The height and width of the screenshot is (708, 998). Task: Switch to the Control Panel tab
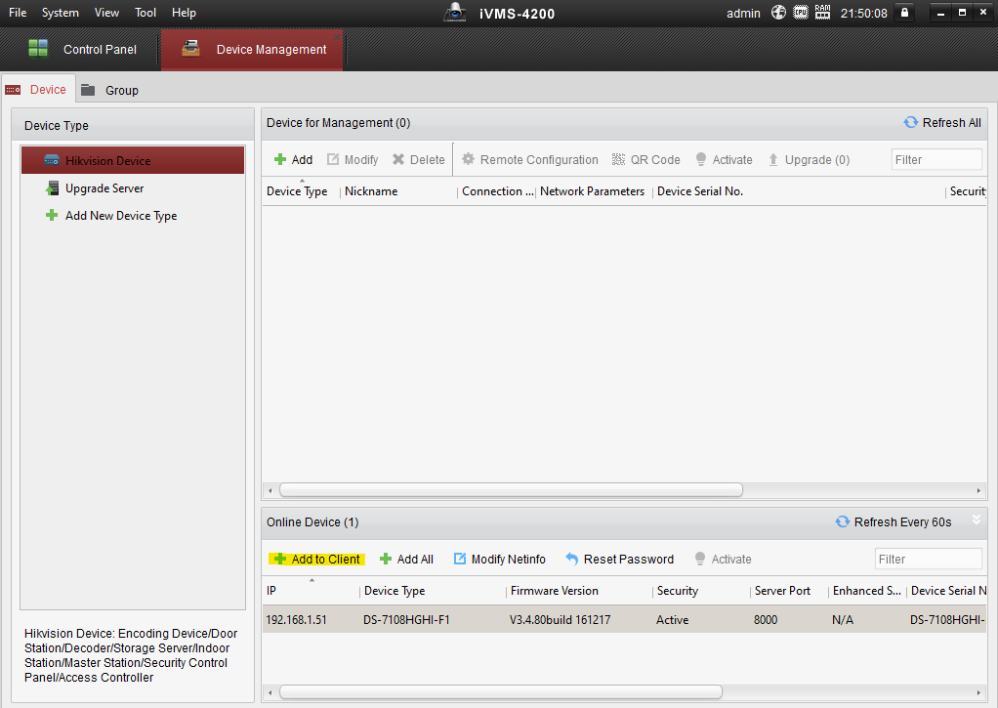[x=81, y=50]
